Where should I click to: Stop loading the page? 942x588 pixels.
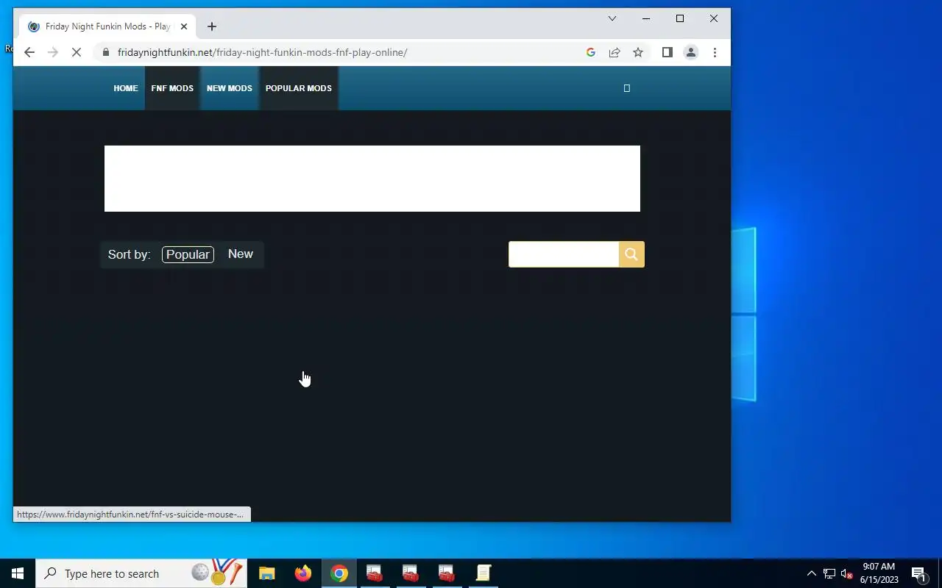tap(77, 52)
